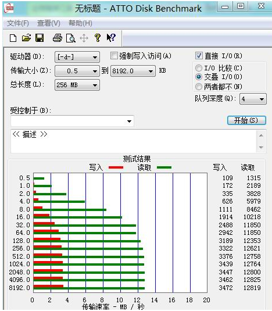Click the ATTO app icon in the title bar
Screen dimensions: 272x311
coord(9,8)
